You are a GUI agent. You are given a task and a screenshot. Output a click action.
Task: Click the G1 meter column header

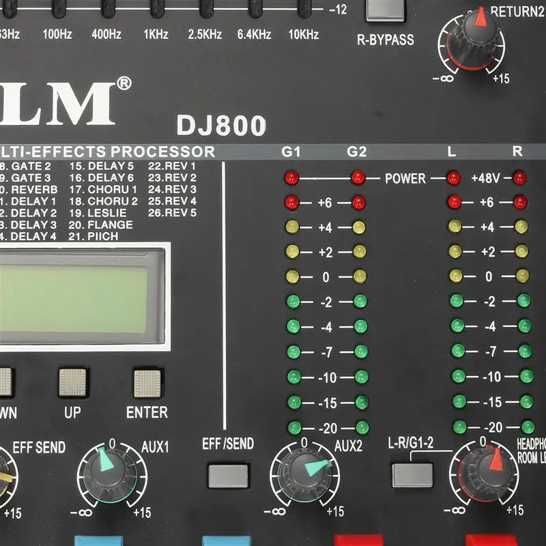click(291, 152)
